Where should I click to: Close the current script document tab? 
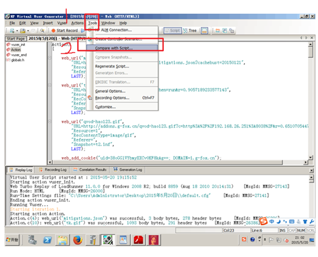pyautogui.click(x=312, y=38)
